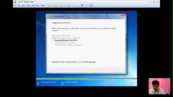
Task: Click step 2 Upgrading Windows label
Action: [x=71, y=82]
